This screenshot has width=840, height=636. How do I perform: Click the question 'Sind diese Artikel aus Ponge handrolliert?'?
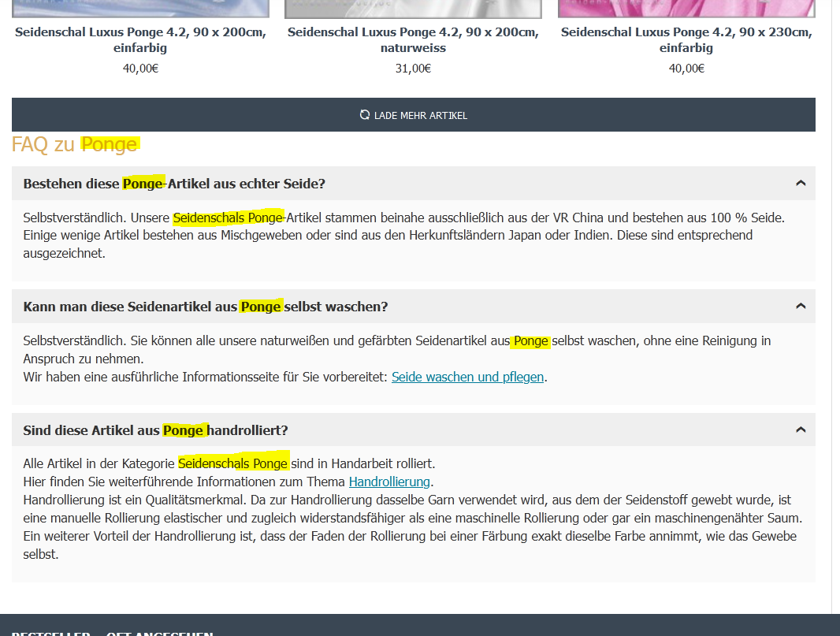(155, 430)
